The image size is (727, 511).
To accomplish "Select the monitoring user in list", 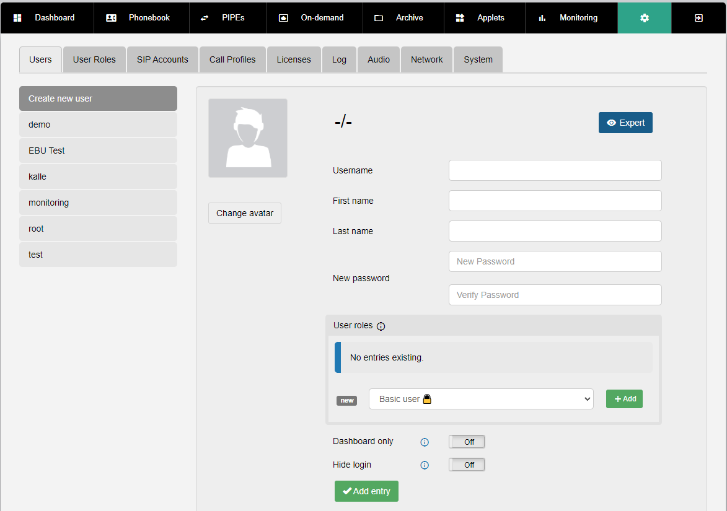I will [x=98, y=203].
